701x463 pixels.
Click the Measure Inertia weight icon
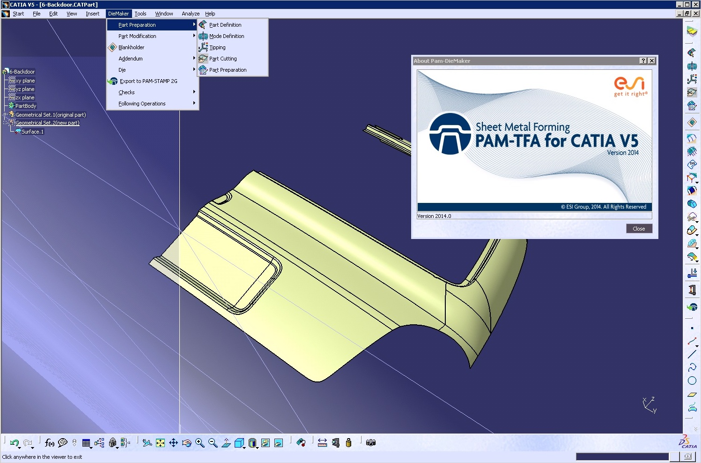click(x=348, y=442)
